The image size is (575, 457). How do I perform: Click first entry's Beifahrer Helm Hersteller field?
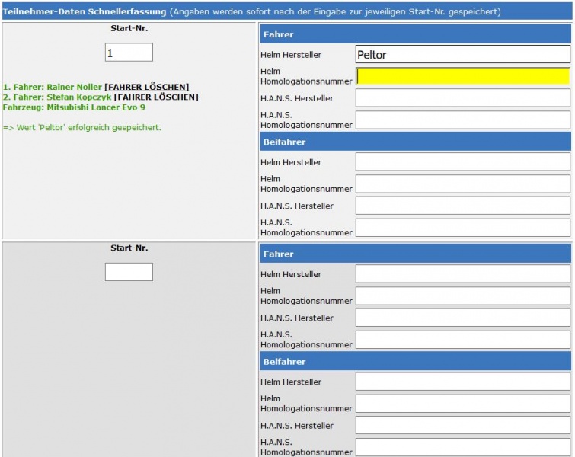[x=462, y=162]
